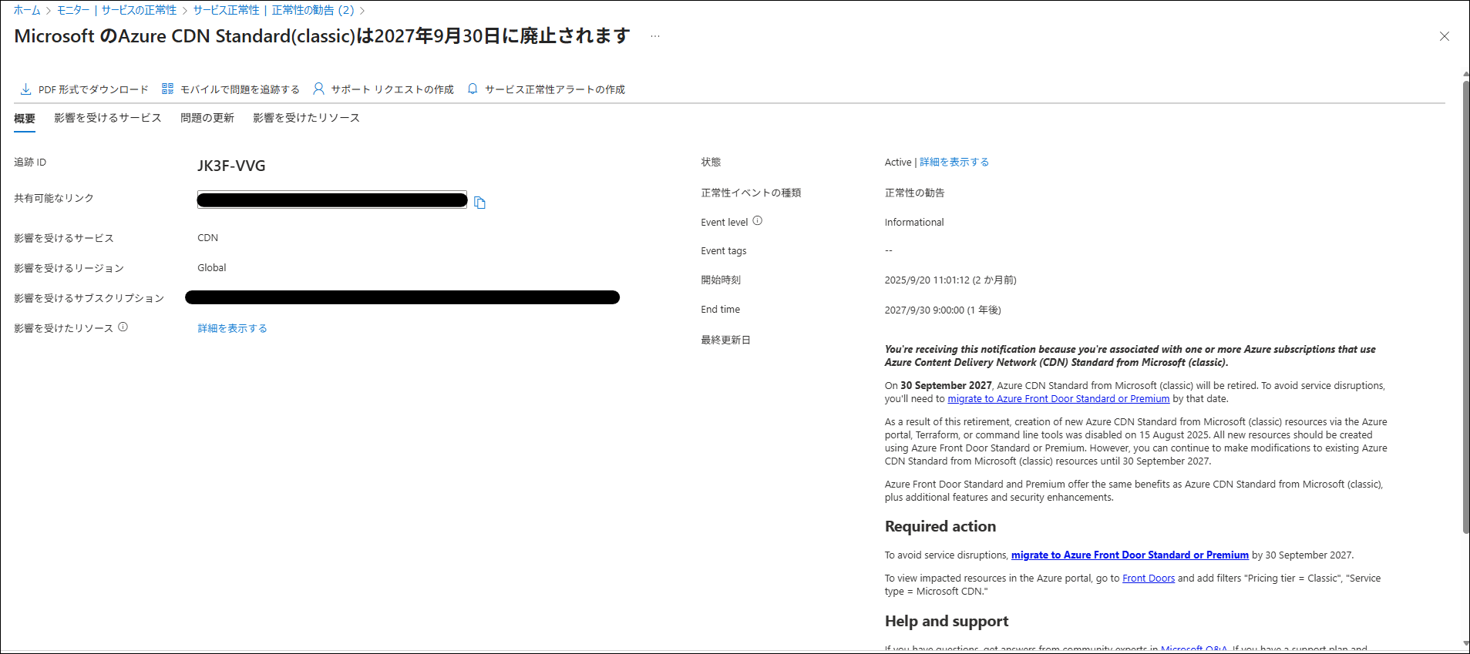Open モニター | サービスの正常性 breadcrumb

point(117,10)
